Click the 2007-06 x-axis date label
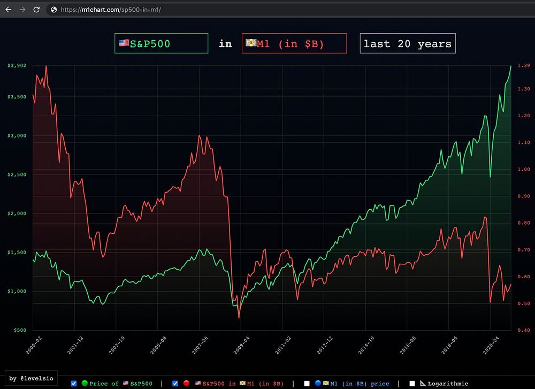 coord(200,345)
